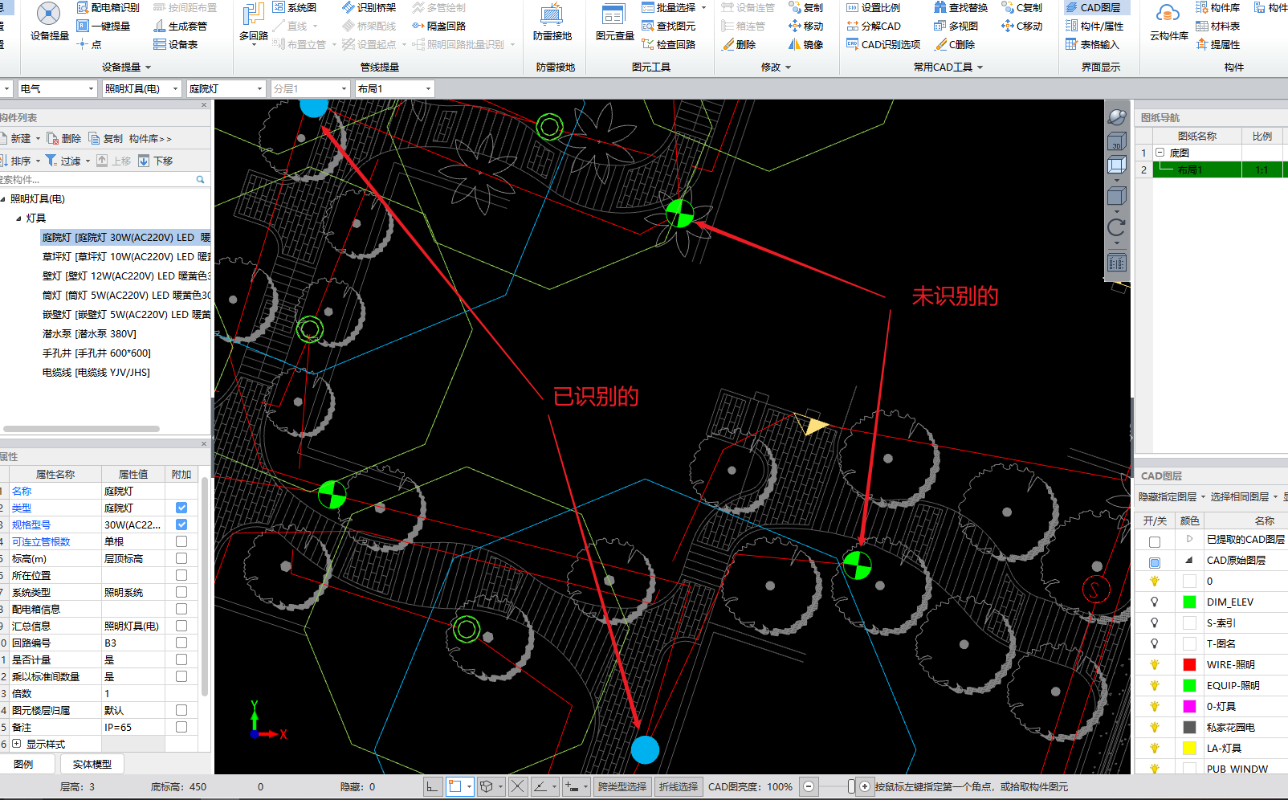Viewport: 1288px width, 800px height.
Task: Collapse the 灯具 tree node
Action: click(19, 218)
